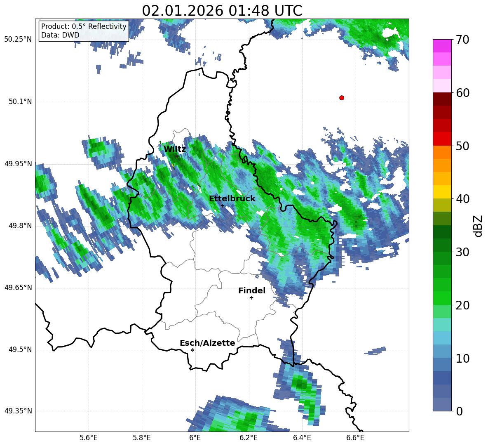Pick the magenta top segment of colorbar

tap(442, 46)
